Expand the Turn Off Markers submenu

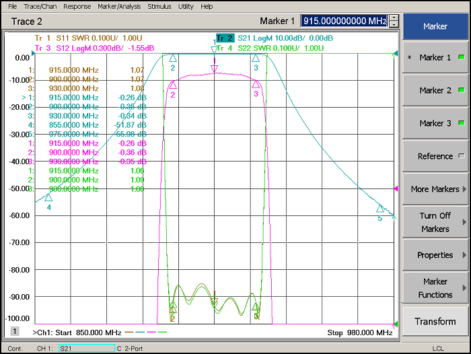pos(435,222)
